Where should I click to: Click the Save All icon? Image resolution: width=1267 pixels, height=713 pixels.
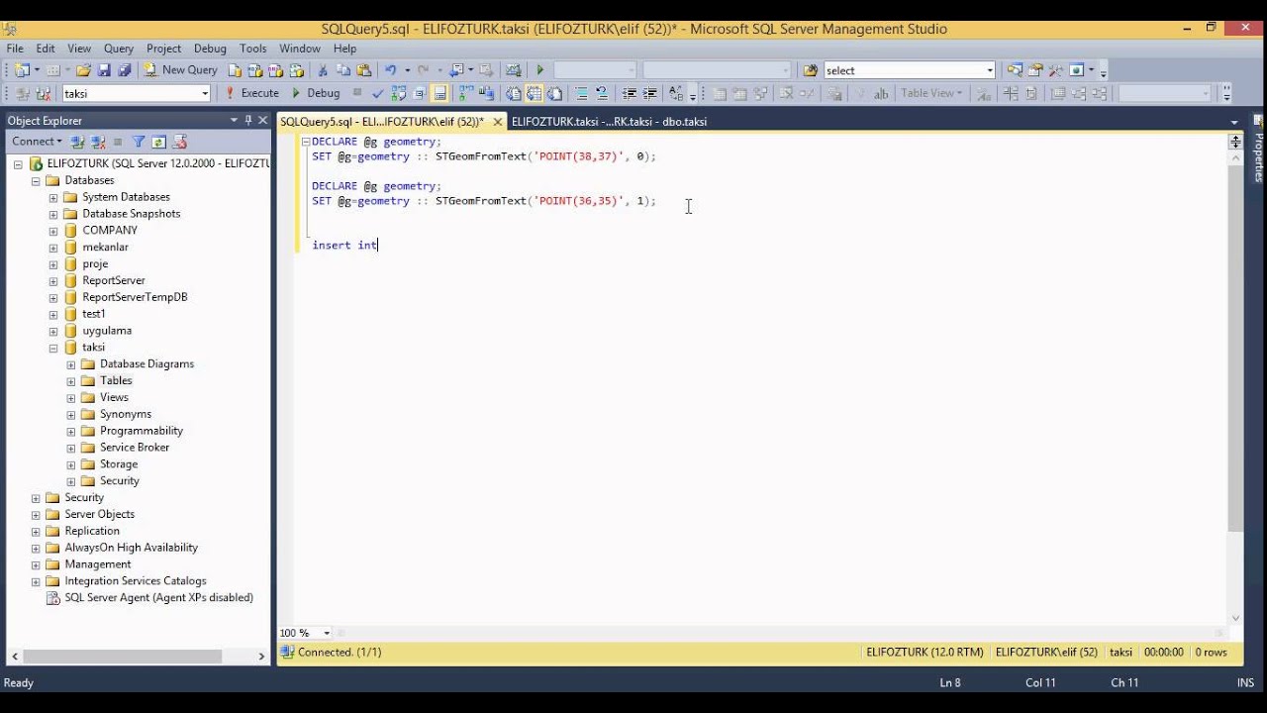click(124, 70)
